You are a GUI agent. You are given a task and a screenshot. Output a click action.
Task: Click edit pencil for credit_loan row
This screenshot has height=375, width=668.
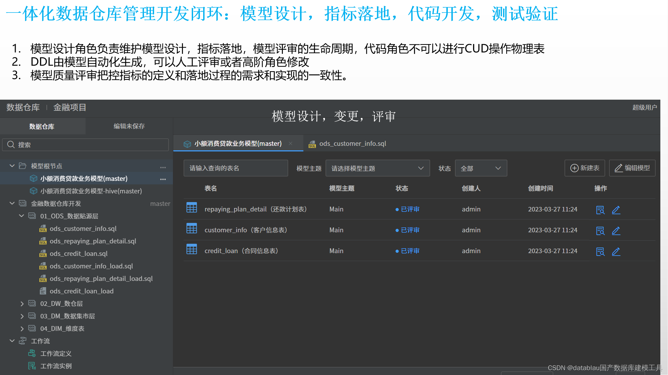[616, 251]
